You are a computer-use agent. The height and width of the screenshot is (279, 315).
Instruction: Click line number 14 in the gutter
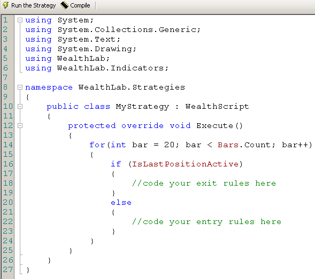8,145
